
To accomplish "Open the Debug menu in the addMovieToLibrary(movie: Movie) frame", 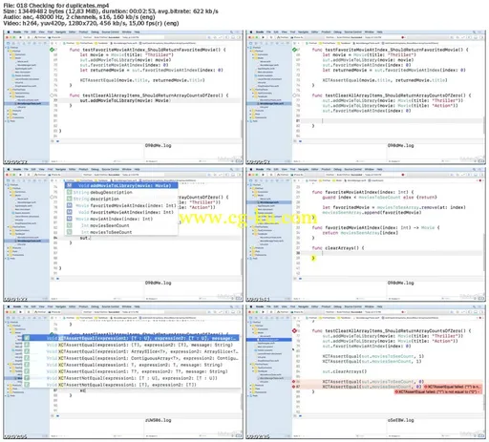I will 95,32.
